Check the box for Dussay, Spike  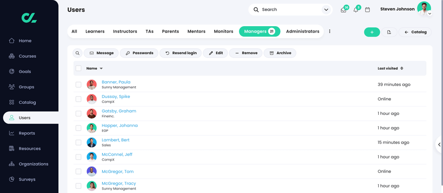click(78, 99)
